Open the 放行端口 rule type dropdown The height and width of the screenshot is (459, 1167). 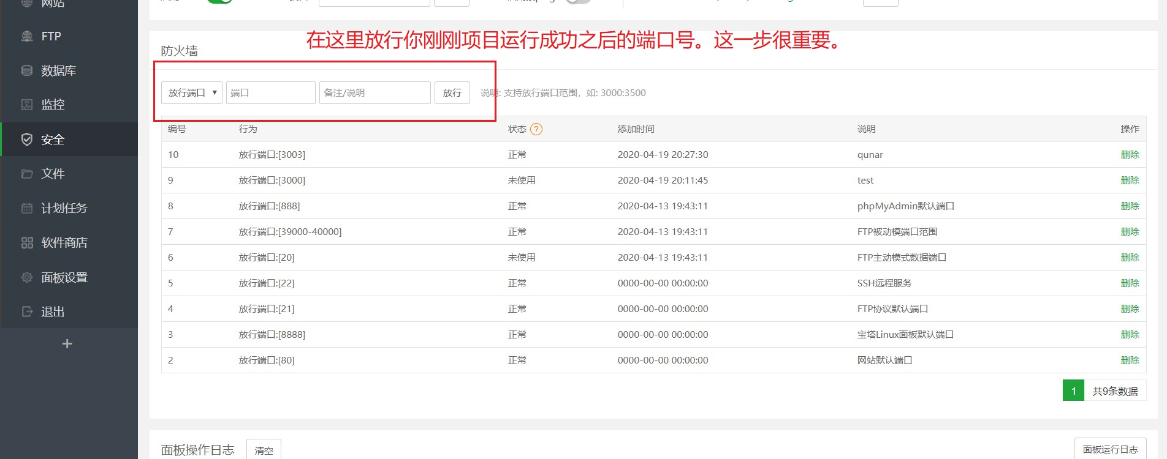pos(192,92)
